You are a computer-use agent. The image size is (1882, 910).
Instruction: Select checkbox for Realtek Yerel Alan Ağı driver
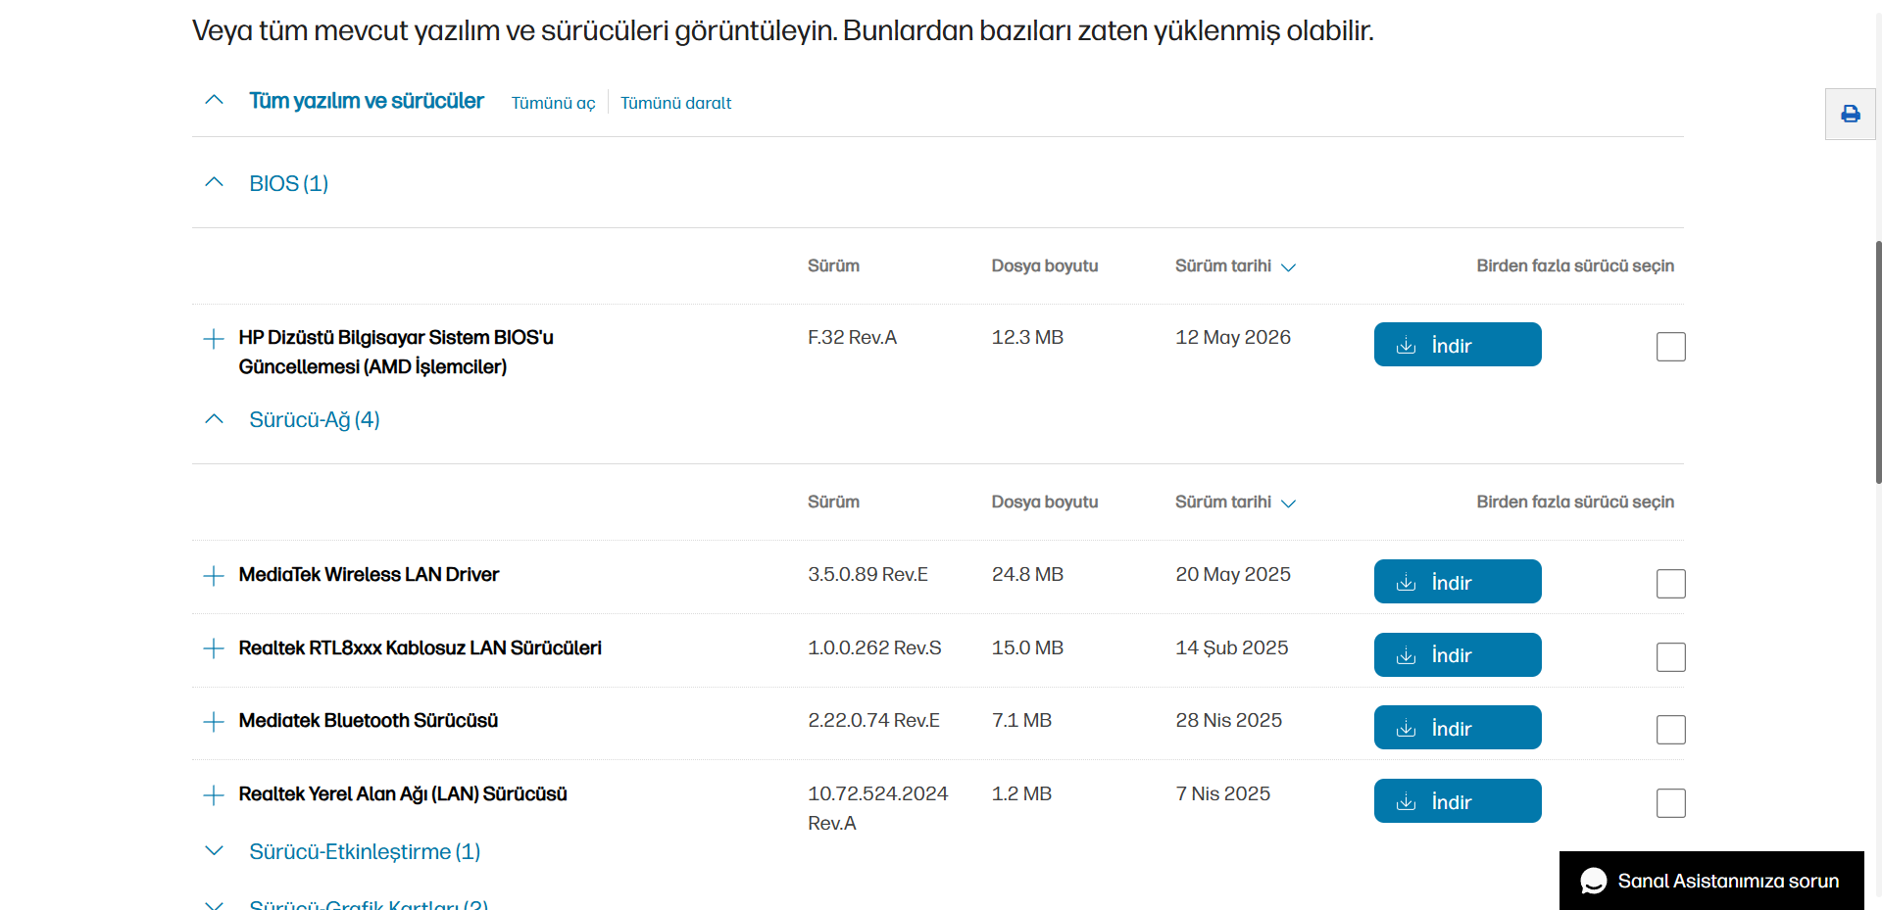[1671, 803]
